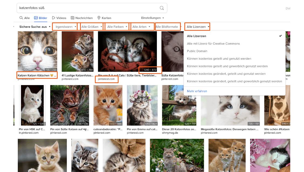Open the Sichere Suche dropdown

(35, 27)
